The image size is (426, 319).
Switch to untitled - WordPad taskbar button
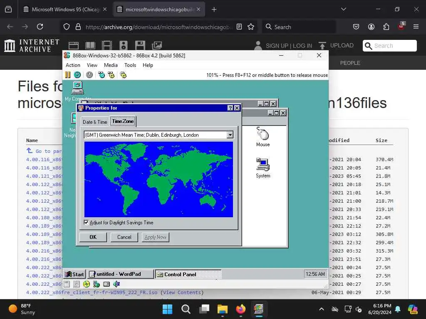point(120,274)
